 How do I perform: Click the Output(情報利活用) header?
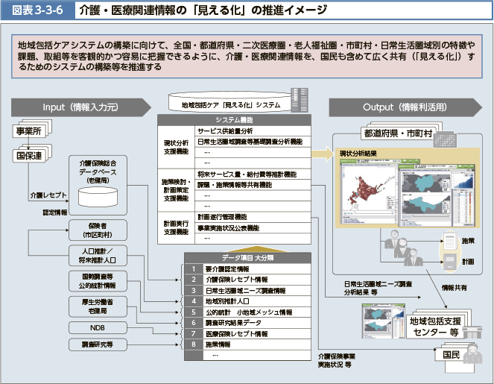tap(401, 107)
